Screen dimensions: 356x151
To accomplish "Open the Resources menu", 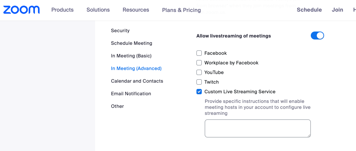I will pos(136,10).
